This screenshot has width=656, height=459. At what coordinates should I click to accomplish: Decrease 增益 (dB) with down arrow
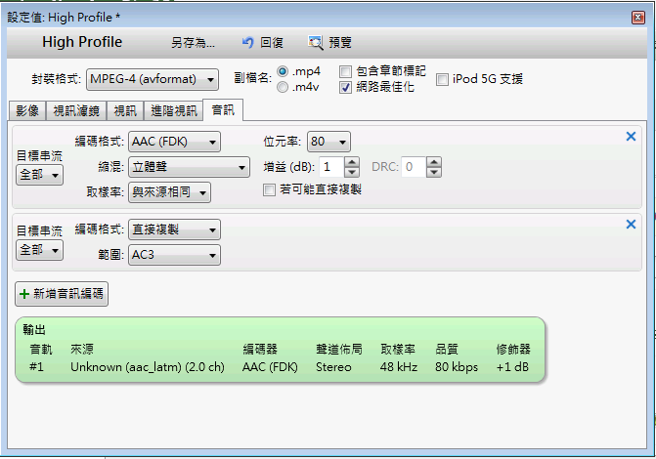coord(352,172)
